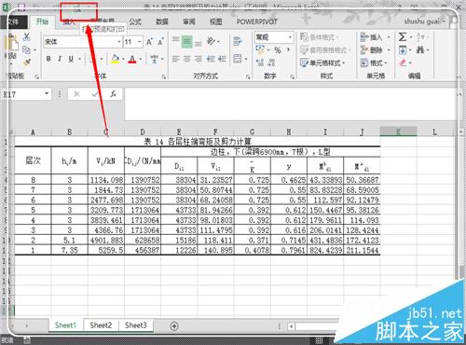Click the Paste clipboard icon
The width and height of the screenshot is (466, 345).
click(12, 44)
